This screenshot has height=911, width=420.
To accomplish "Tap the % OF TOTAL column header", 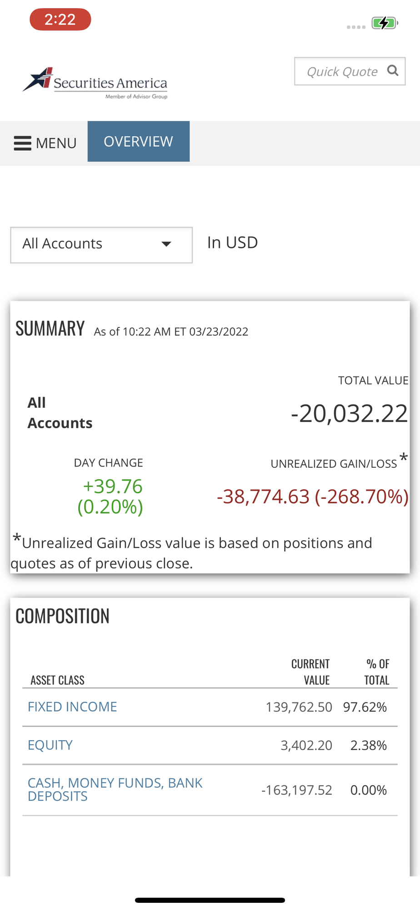I will [x=377, y=672].
